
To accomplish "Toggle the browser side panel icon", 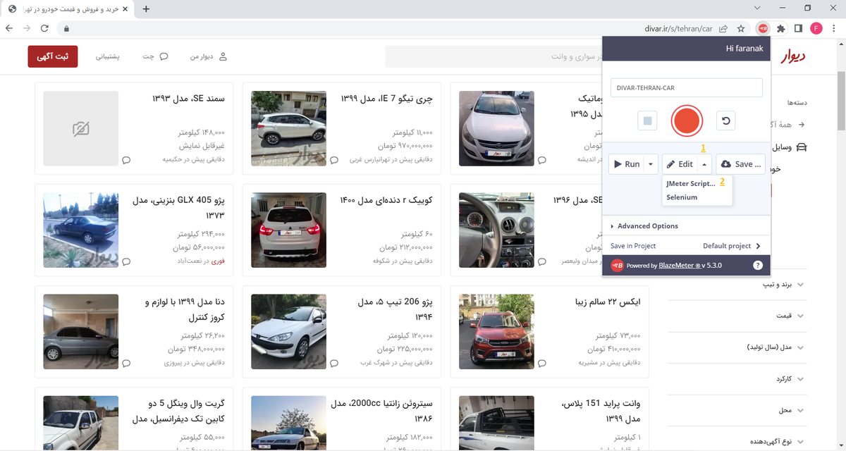I will pos(798,28).
